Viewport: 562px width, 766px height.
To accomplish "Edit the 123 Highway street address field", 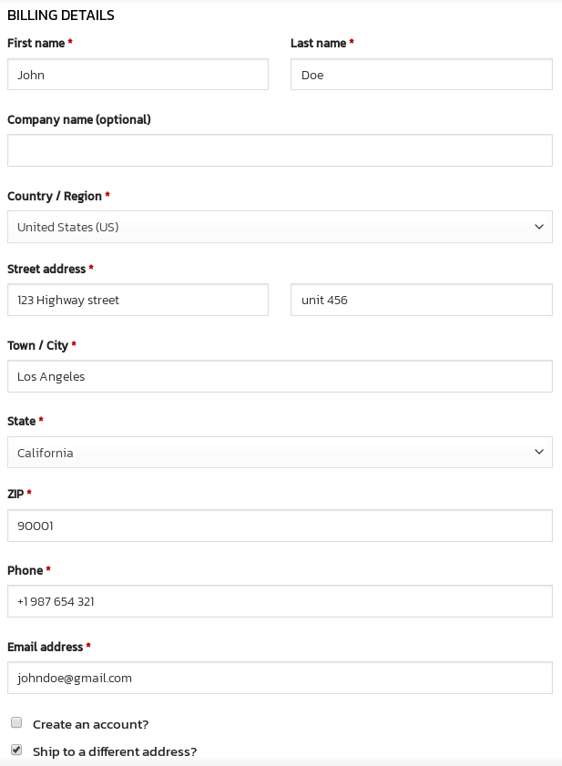I will (138, 300).
